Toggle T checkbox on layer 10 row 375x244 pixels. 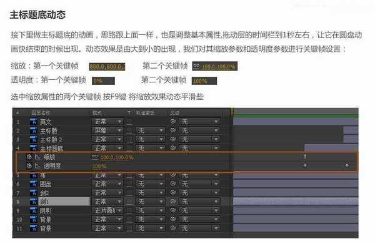coord(129,220)
